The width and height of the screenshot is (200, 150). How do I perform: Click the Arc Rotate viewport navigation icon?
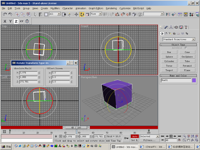(x=192, y=140)
